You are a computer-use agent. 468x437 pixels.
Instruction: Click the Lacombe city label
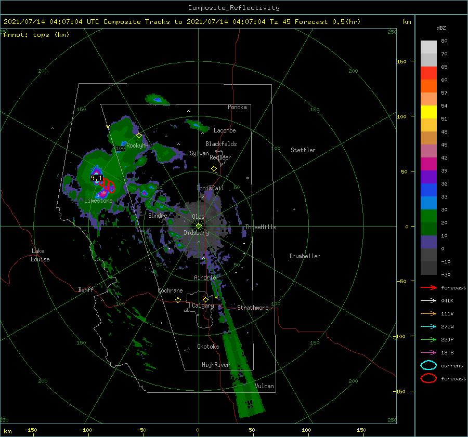225,130
